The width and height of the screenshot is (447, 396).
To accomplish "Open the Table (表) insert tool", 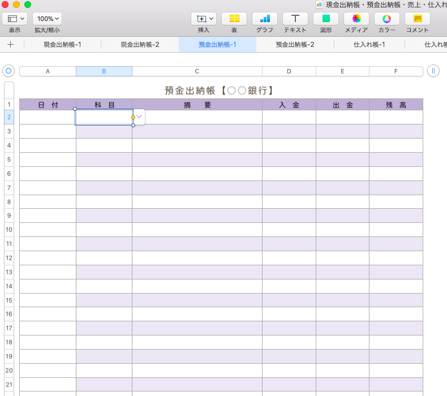I will [x=234, y=19].
